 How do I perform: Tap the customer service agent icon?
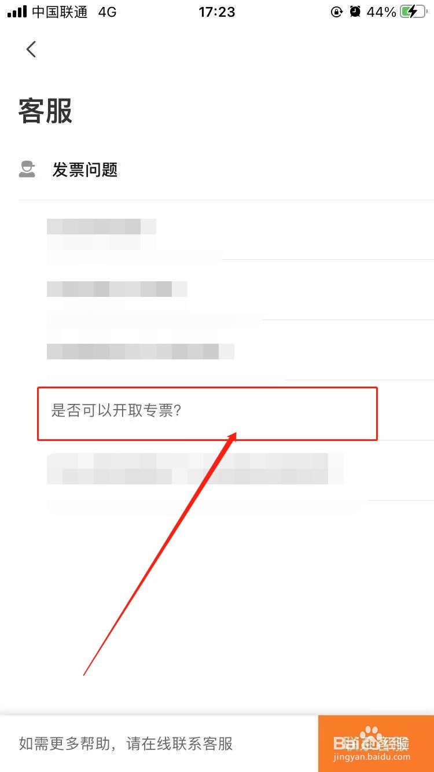point(27,170)
